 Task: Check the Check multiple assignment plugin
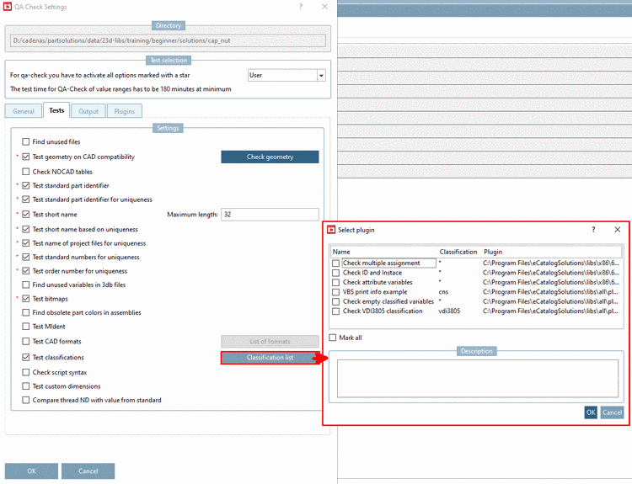[x=335, y=263]
